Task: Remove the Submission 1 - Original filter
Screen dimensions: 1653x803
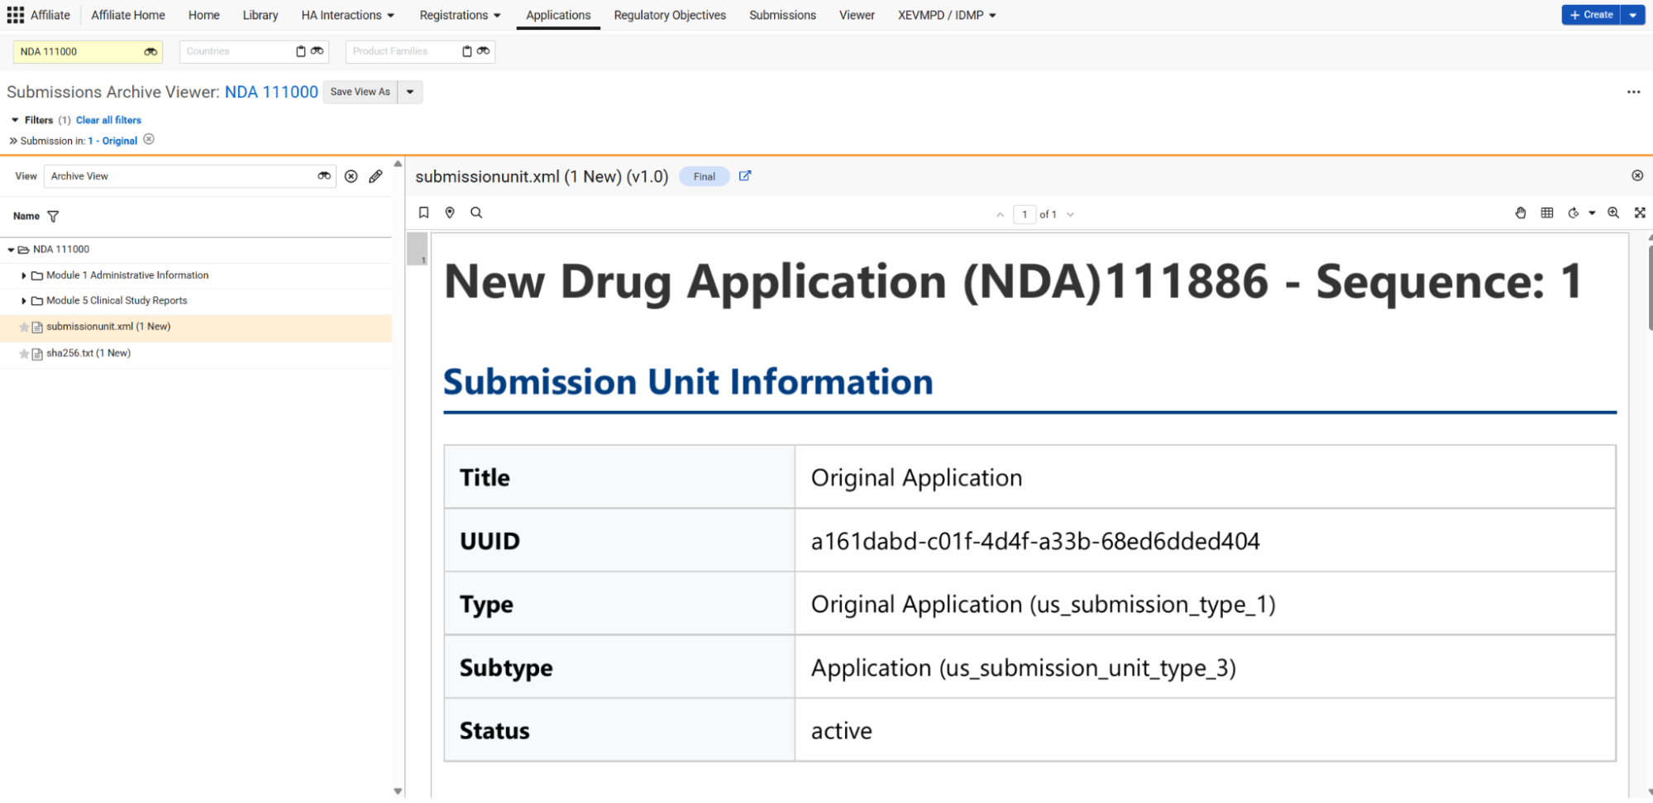Action: [x=149, y=140]
